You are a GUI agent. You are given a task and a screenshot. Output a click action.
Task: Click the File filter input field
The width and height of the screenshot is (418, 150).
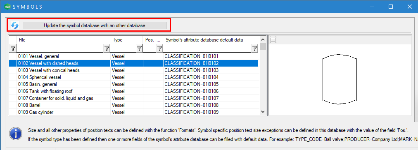pyautogui.click(x=60, y=48)
